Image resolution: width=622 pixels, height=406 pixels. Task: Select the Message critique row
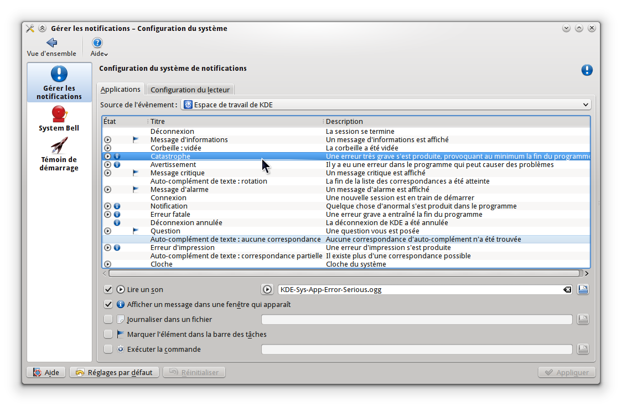346,173
